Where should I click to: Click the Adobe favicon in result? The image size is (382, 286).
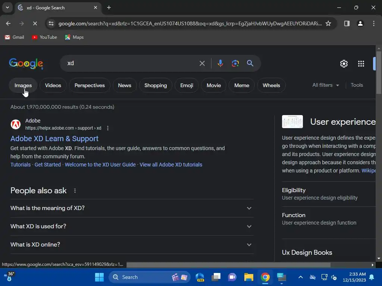coord(16,124)
